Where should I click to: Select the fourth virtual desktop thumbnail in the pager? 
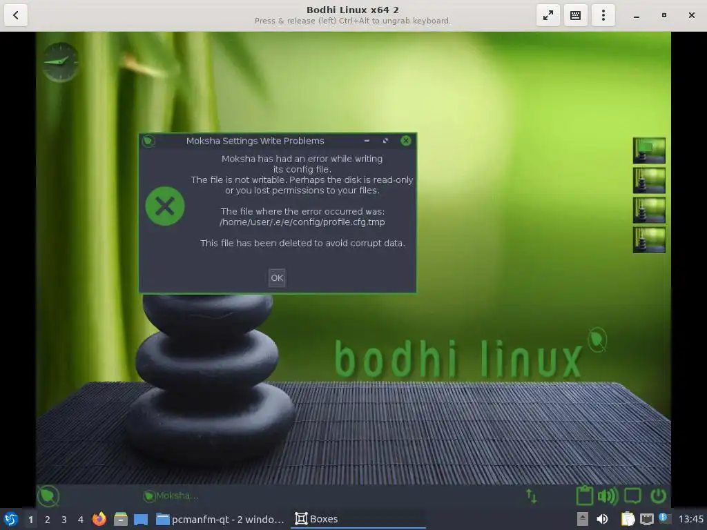point(649,239)
